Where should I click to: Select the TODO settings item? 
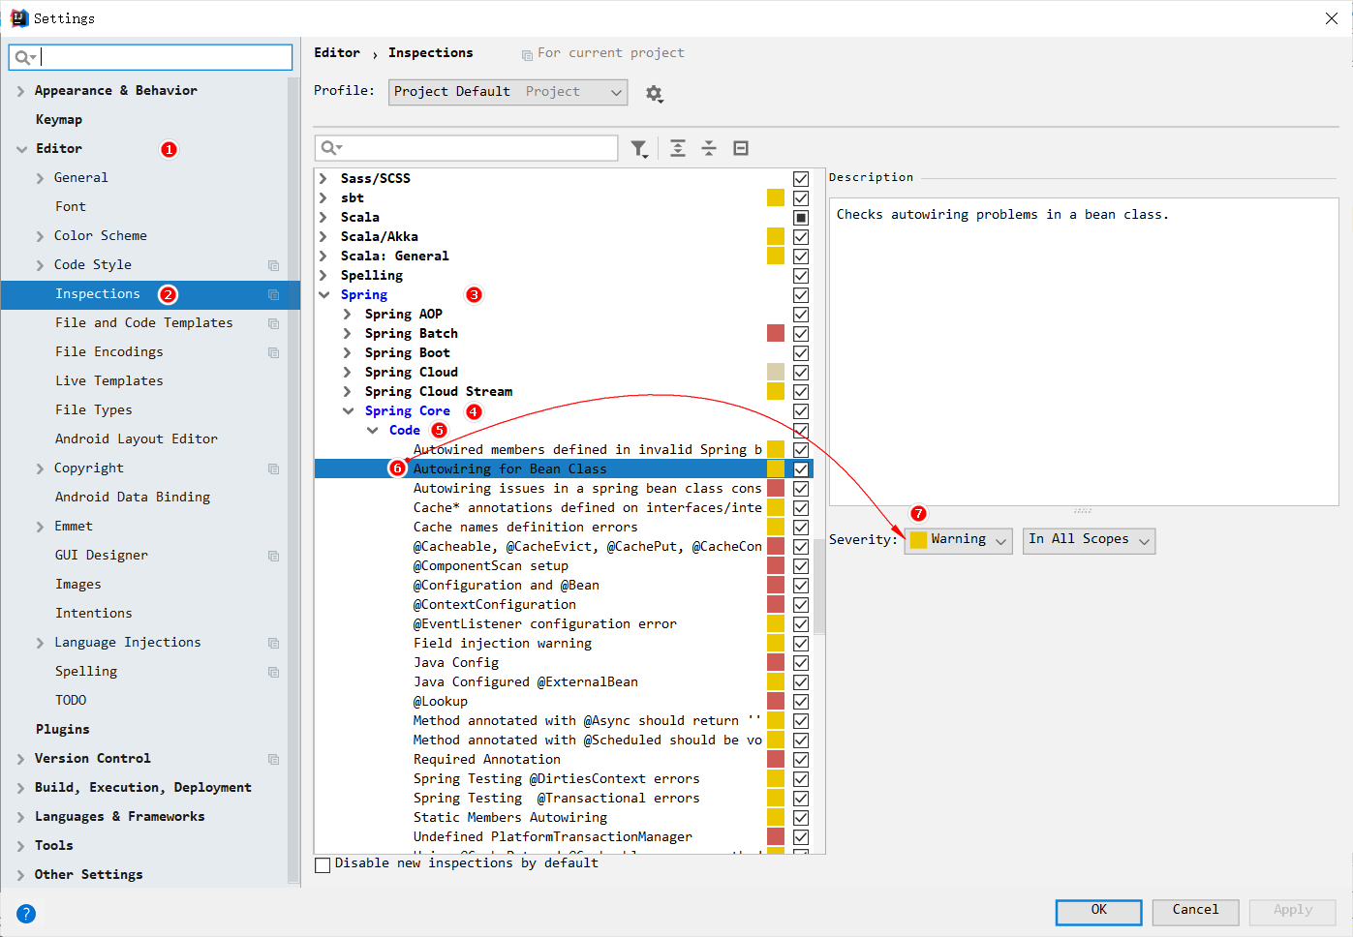click(71, 701)
